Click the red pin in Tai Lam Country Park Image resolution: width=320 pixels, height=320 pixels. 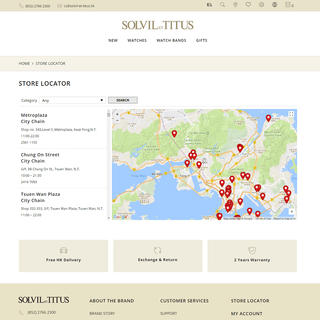(174, 134)
